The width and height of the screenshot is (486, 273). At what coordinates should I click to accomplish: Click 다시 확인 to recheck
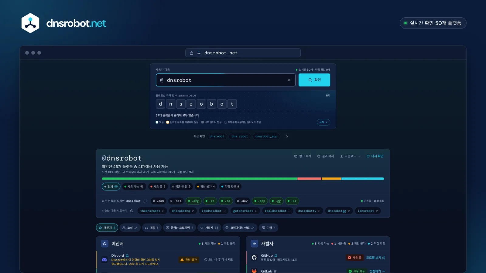[x=375, y=156]
